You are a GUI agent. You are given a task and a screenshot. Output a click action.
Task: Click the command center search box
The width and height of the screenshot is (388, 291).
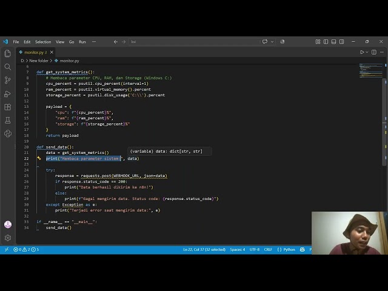pyautogui.click(x=195, y=42)
